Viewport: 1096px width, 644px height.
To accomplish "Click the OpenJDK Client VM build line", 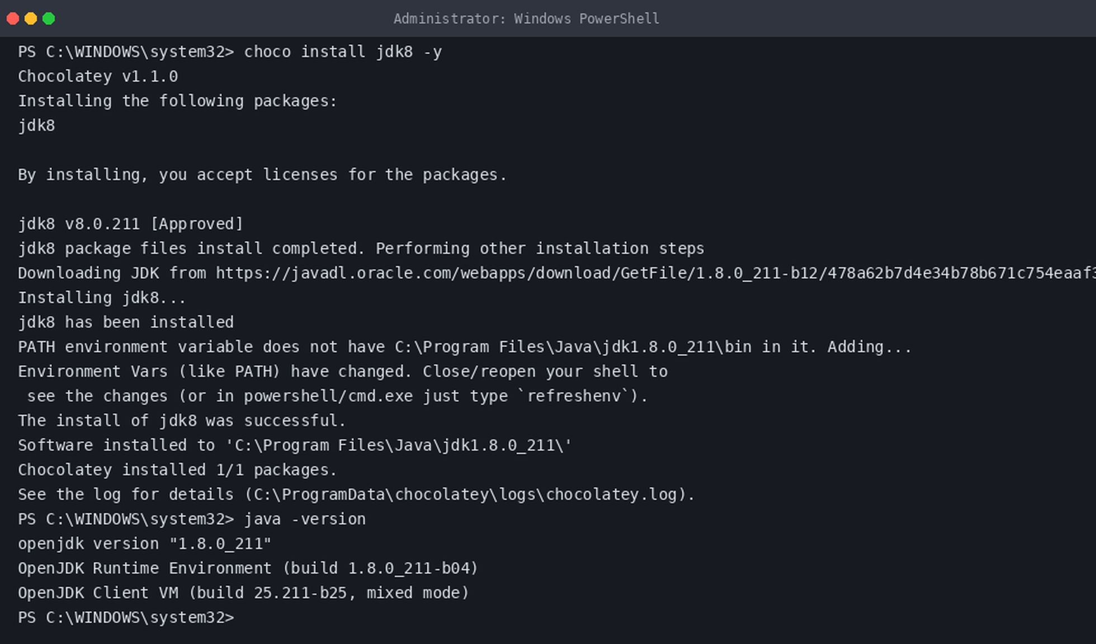I will click(x=243, y=593).
